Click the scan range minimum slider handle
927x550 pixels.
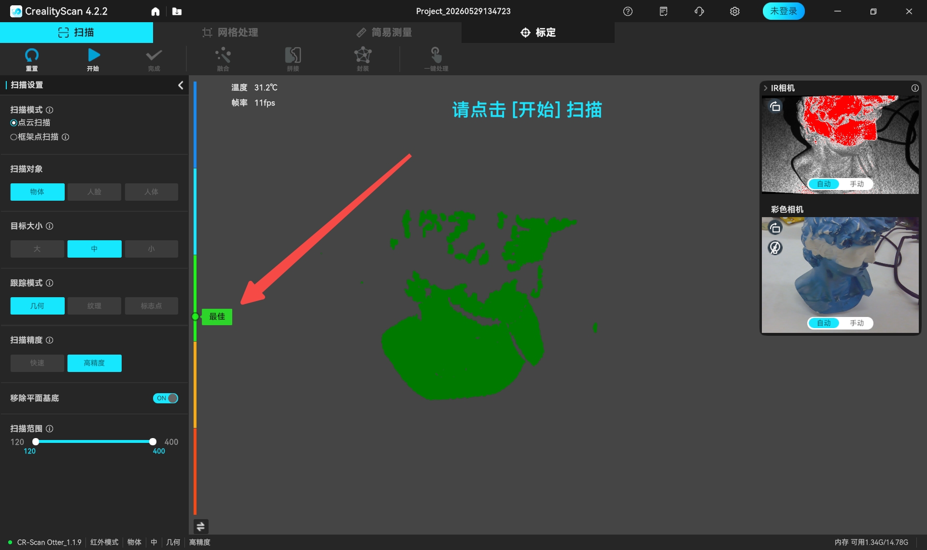click(x=36, y=441)
